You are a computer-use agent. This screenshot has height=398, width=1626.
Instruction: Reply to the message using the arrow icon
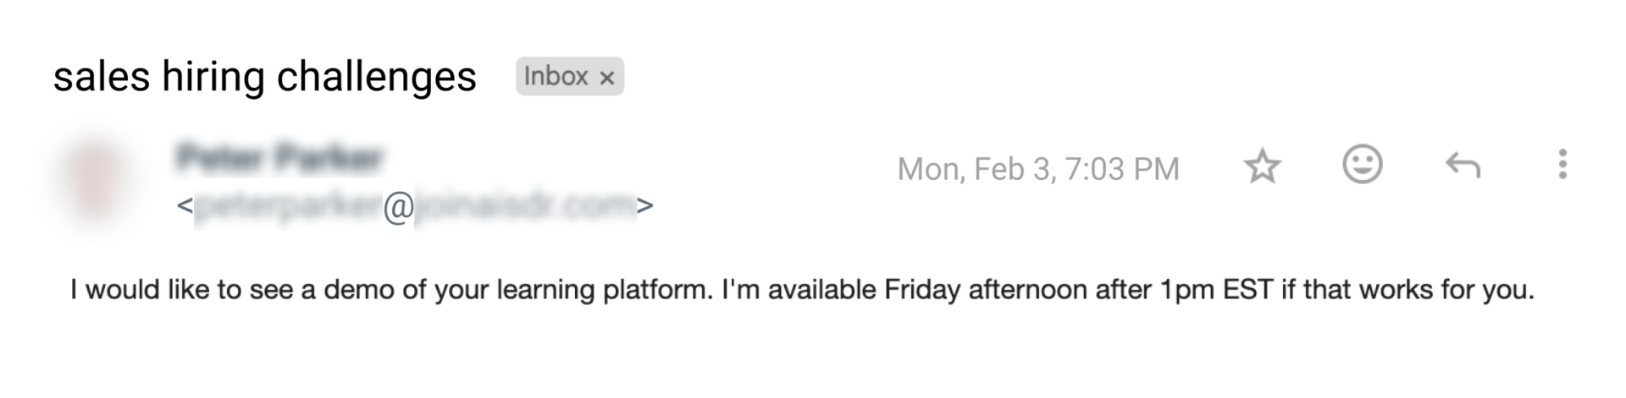tap(1463, 166)
